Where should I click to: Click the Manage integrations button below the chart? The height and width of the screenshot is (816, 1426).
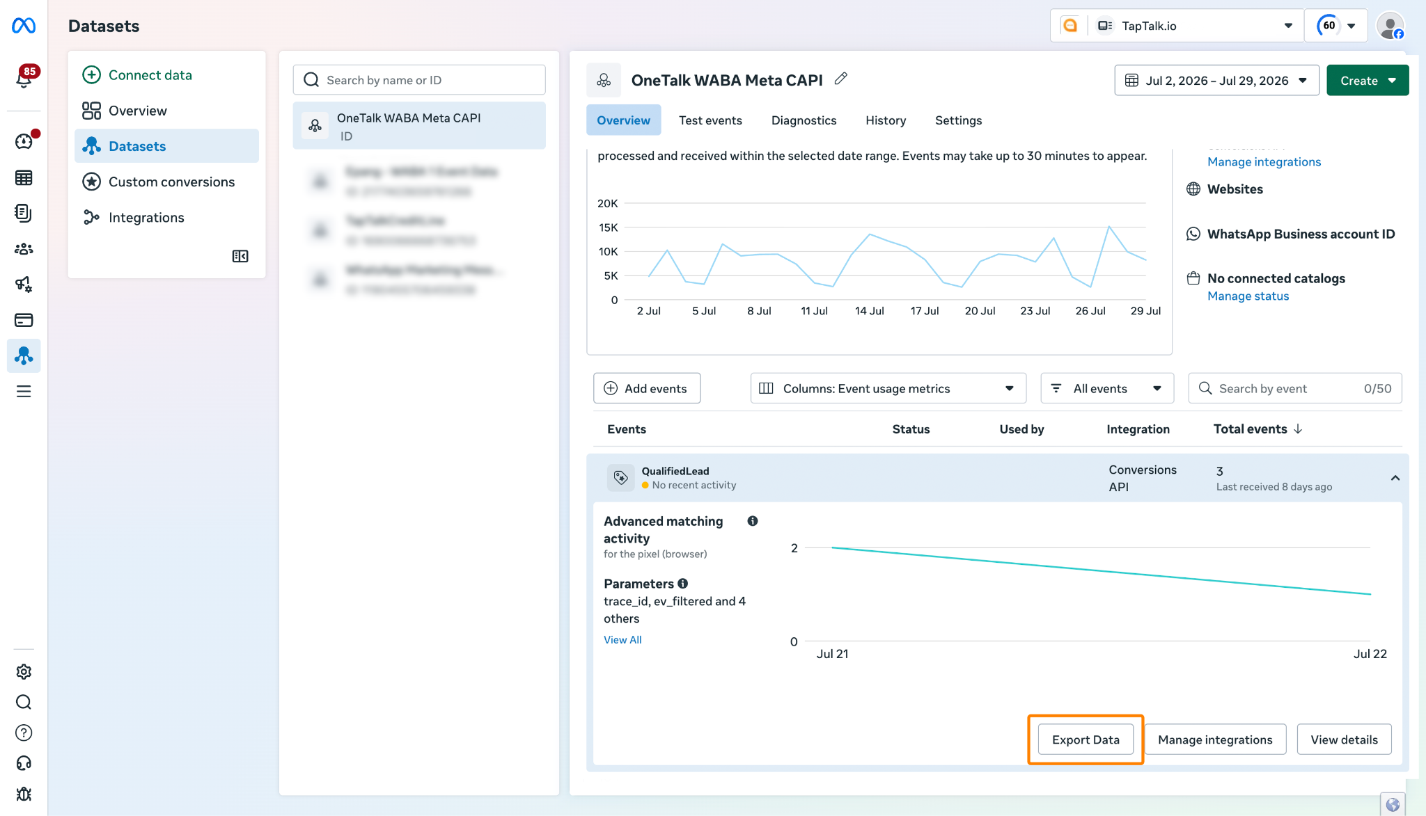click(1215, 739)
